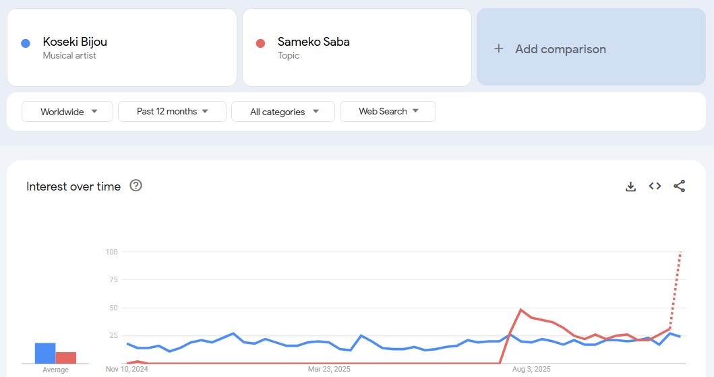Open the Worldwide region dropdown
The height and width of the screenshot is (377, 714).
[68, 112]
